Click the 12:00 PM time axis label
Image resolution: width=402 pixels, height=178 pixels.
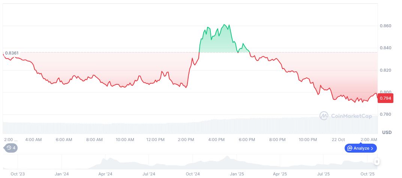pyautogui.click(x=155, y=140)
